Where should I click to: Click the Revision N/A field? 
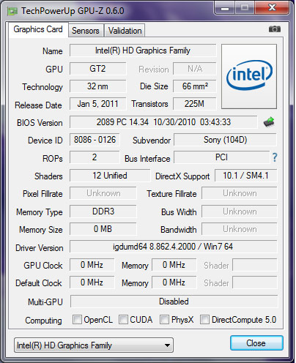click(195, 69)
